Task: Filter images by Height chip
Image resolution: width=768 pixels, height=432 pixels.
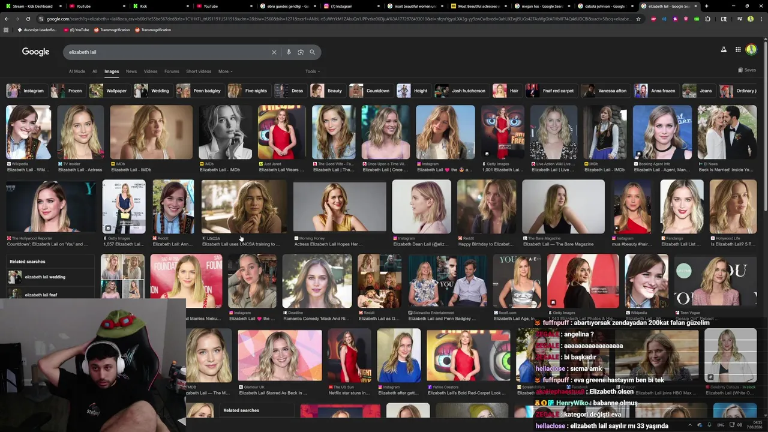Action: coord(413,91)
